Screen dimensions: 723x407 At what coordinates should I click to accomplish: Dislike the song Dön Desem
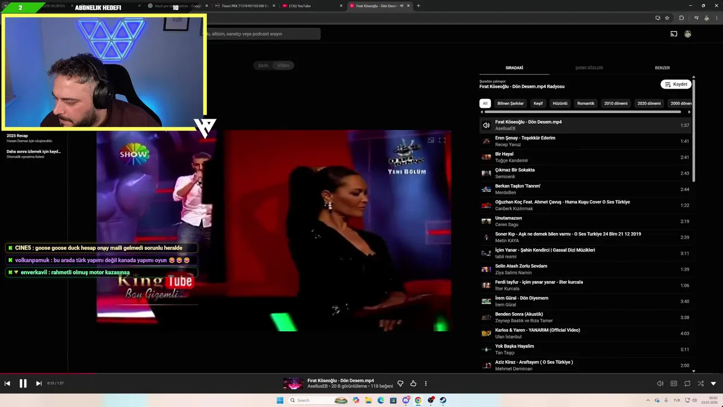(x=400, y=383)
